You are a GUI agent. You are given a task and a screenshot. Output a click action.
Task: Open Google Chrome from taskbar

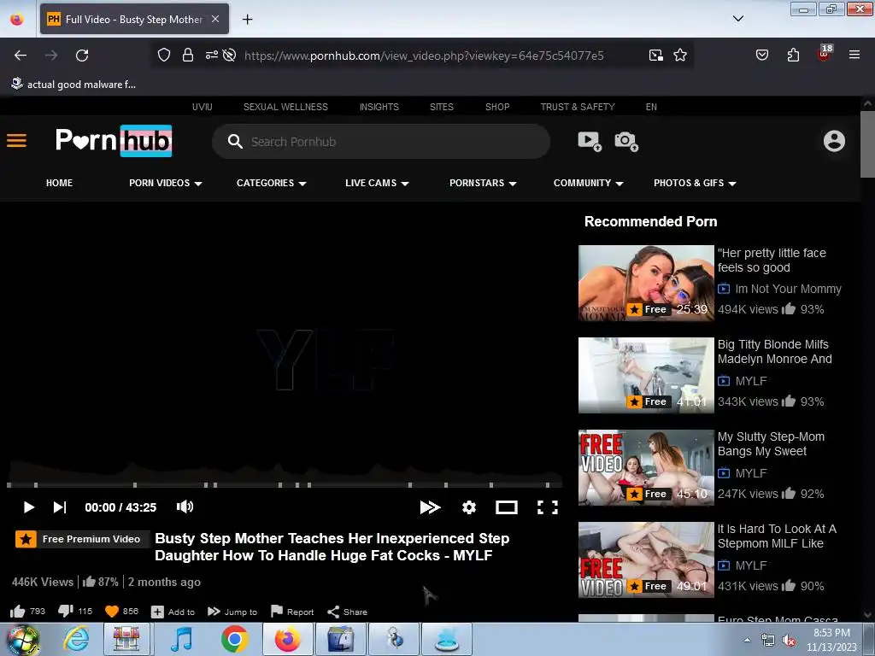click(234, 639)
